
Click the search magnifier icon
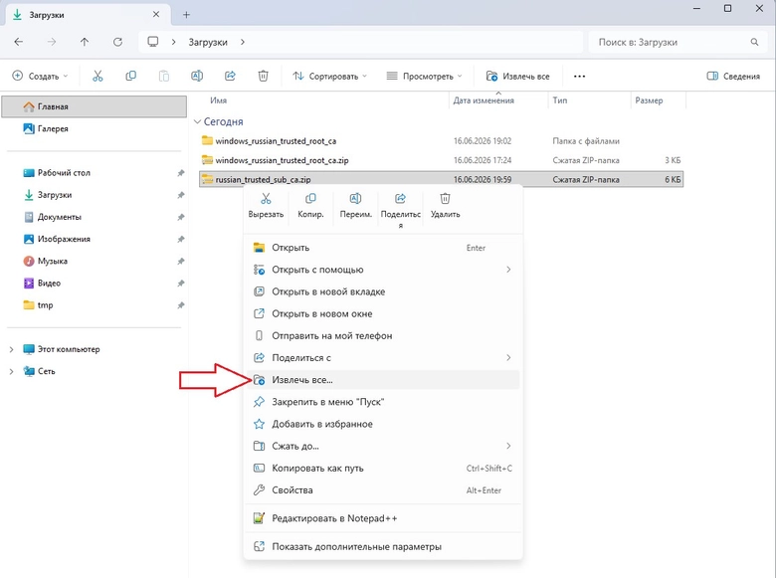754,42
